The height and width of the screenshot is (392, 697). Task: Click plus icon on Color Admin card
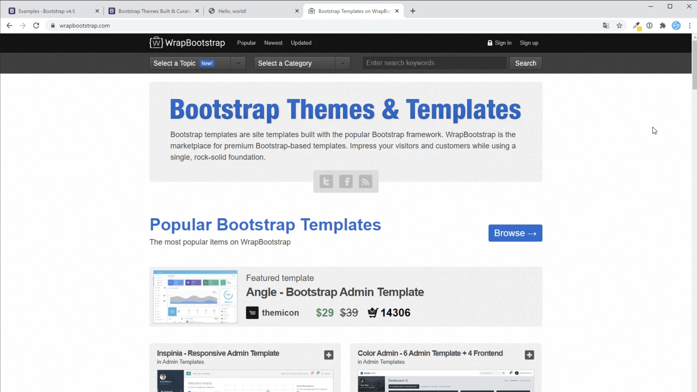[529, 355]
